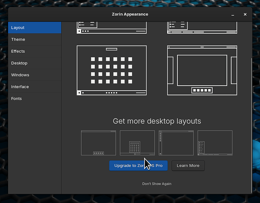Viewport: 260px width, 203px height.
Task: Select the partially visible top-right taskbar layout
Action: (x=202, y=28)
